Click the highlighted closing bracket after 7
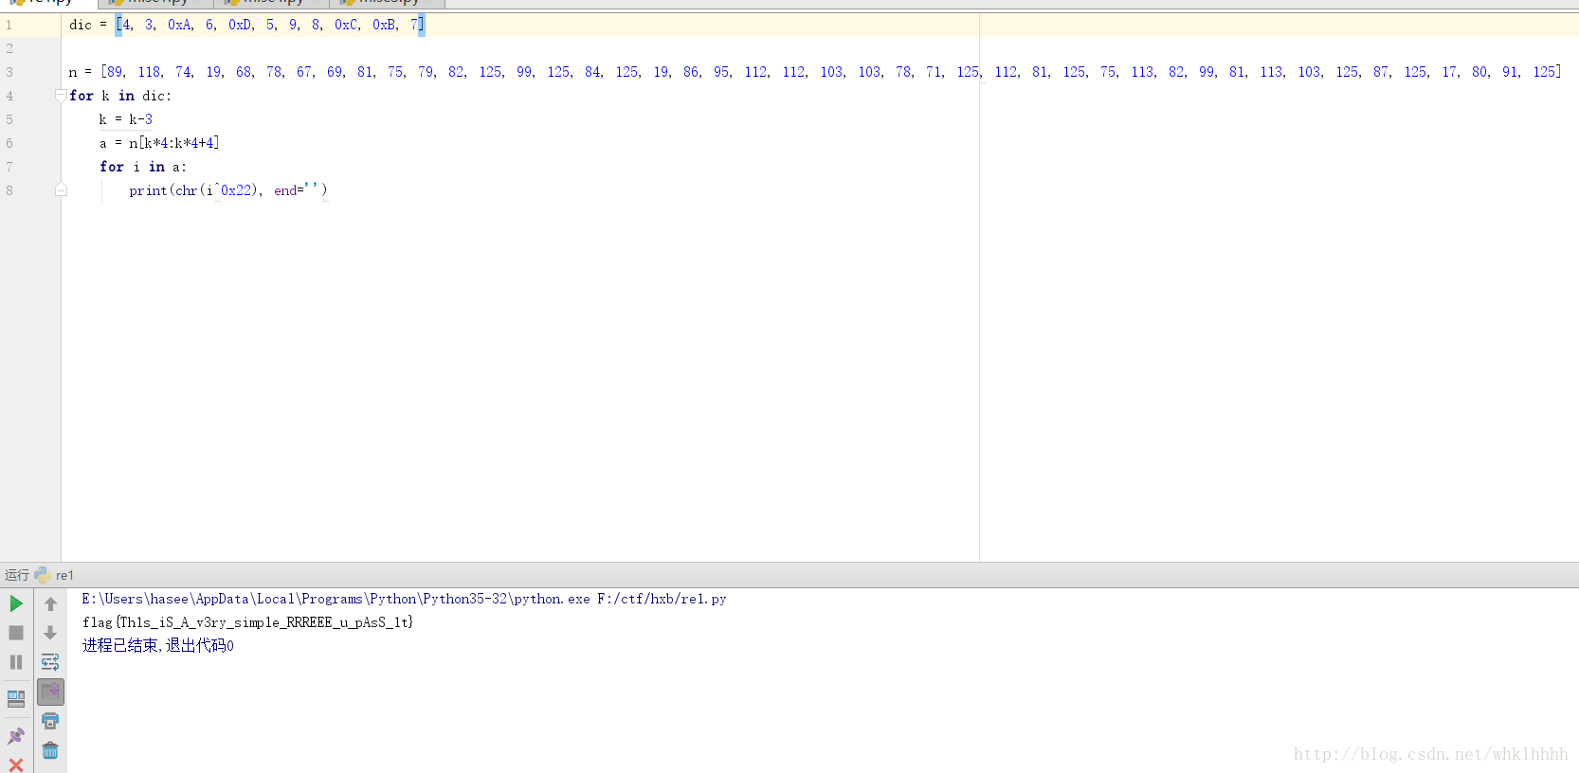Viewport: 1579px width, 773px height. click(x=422, y=25)
